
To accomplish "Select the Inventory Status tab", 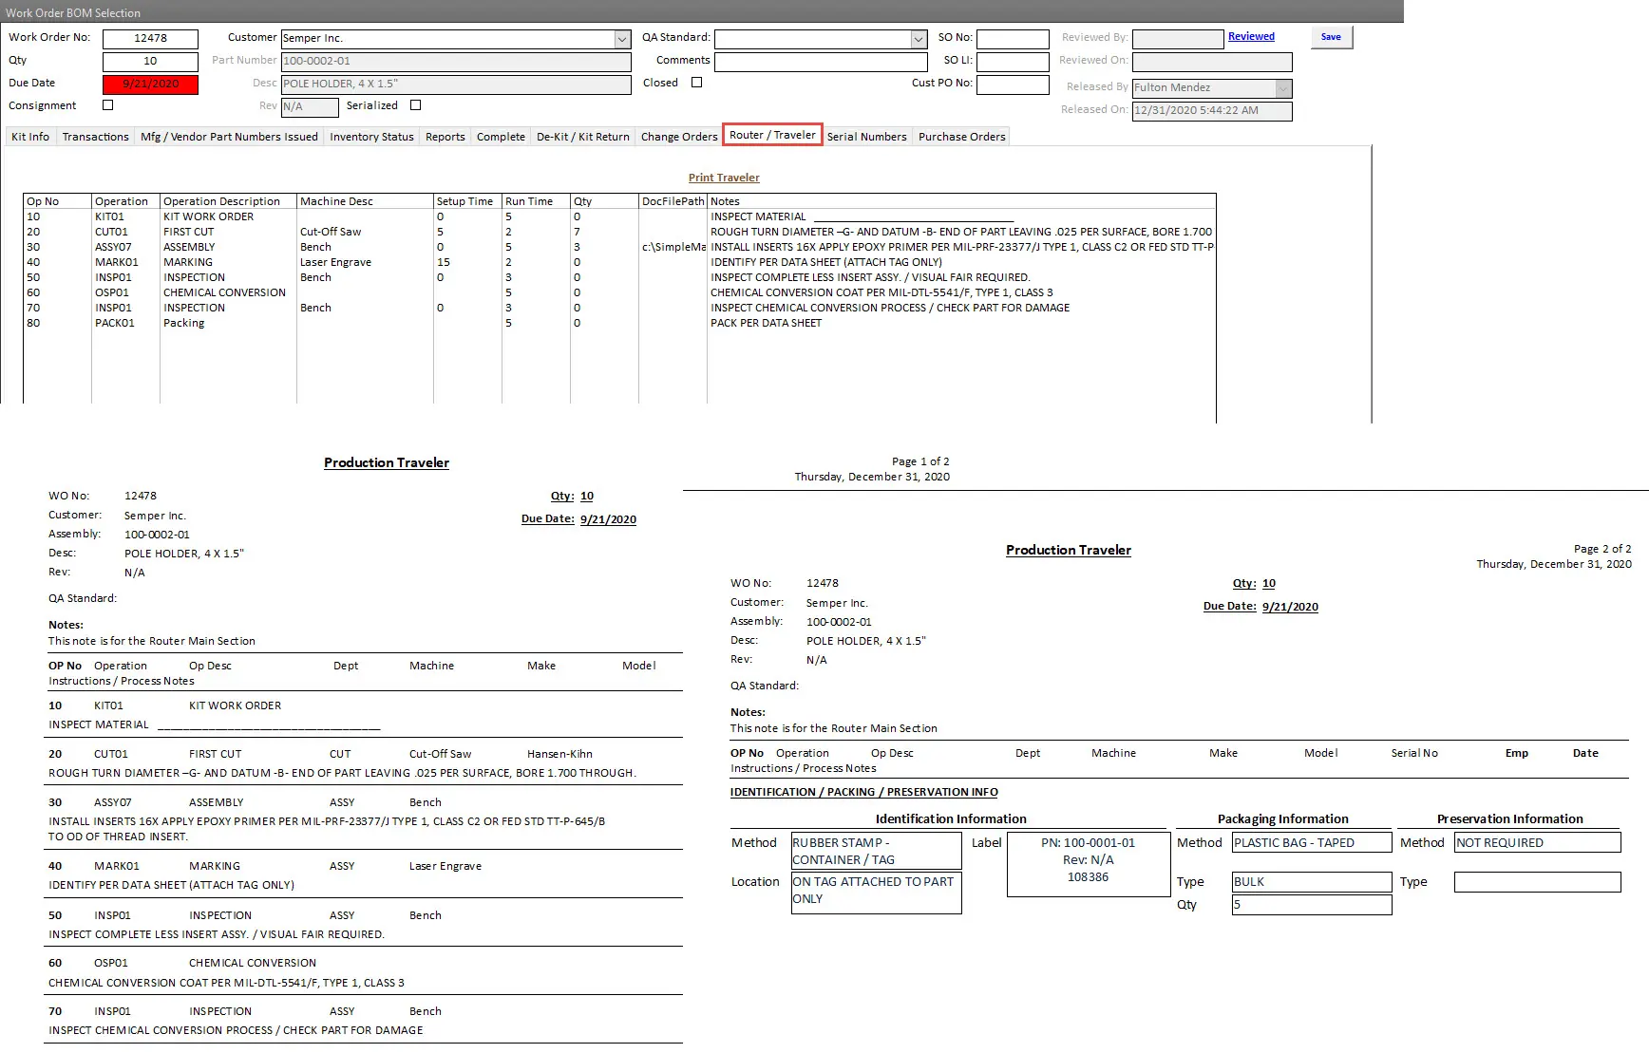I will [x=371, y=137].
